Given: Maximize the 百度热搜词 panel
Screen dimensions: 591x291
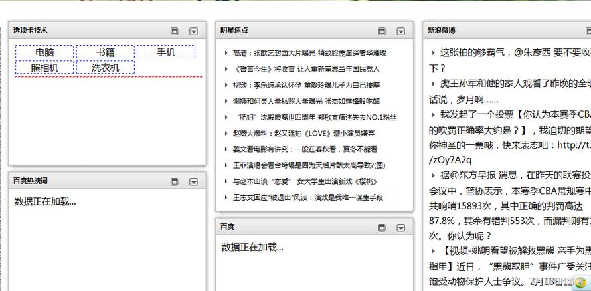Looking at the screenshot, I should pyautogui.click(x=174, y=182).
